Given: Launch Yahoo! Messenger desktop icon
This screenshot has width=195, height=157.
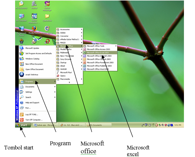Looking at the screenshot, I should coord(47,6).
